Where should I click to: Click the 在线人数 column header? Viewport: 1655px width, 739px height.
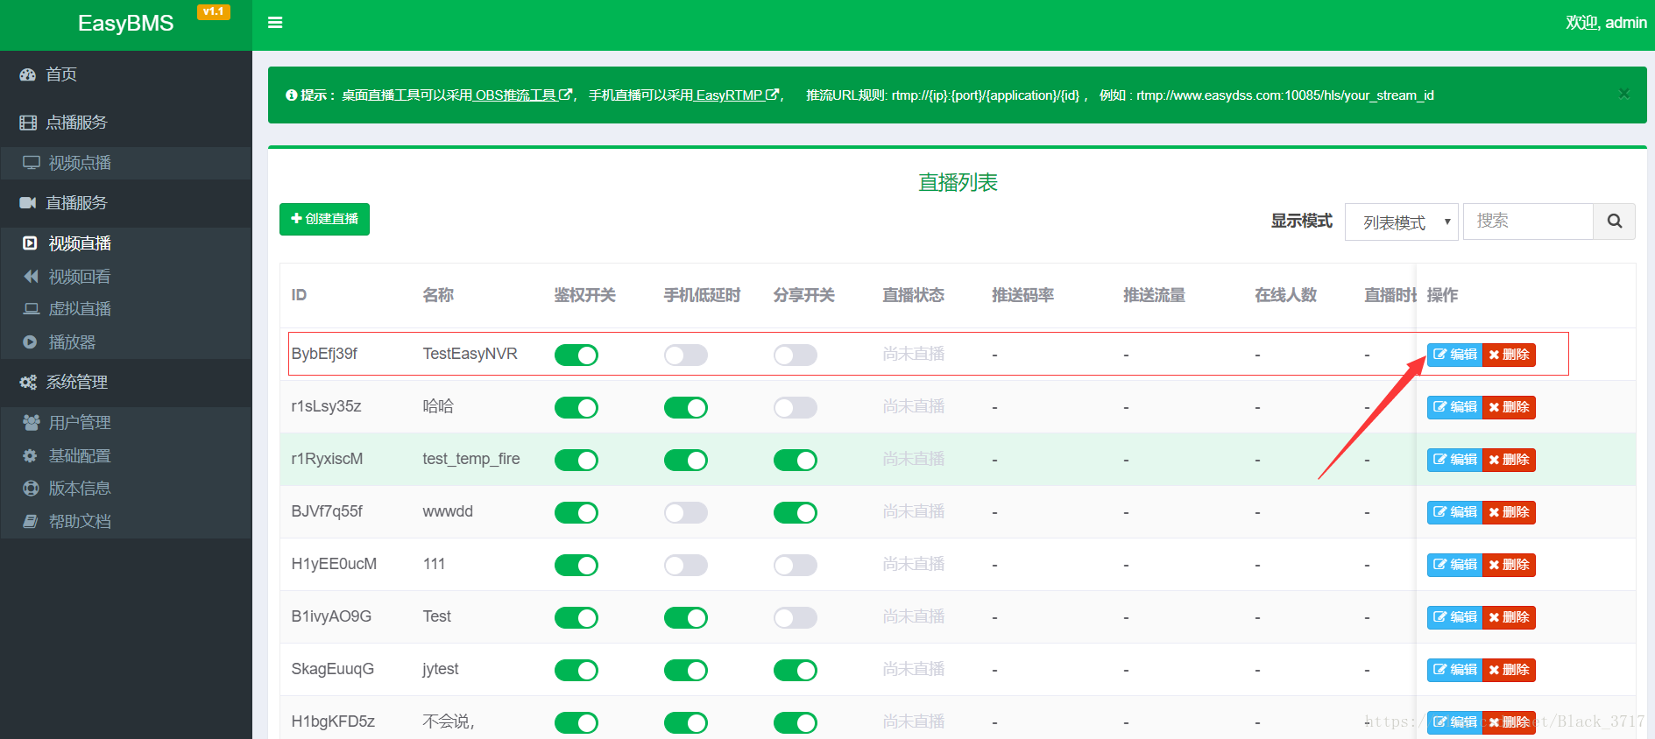click(1285, 295)
